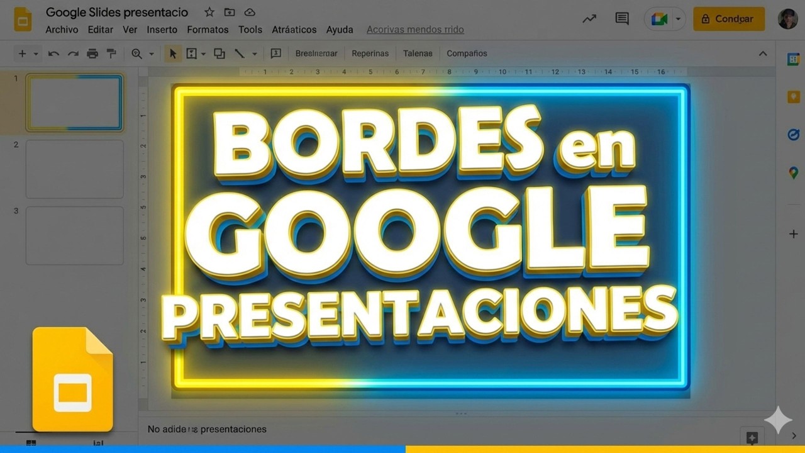Click the plus add-ons icon in the side panel

click(793, 234)
